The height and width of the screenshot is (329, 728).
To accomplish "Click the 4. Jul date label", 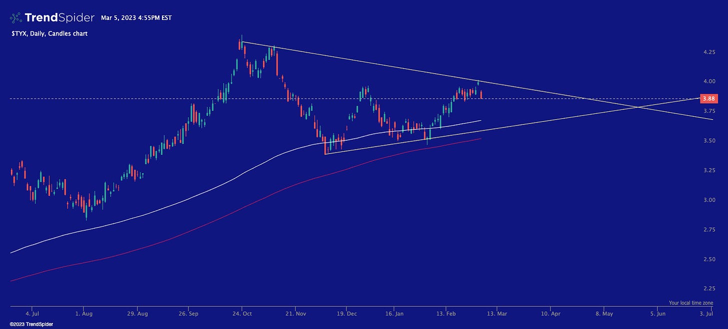I will pyautogui.click(x=32, y=314).
